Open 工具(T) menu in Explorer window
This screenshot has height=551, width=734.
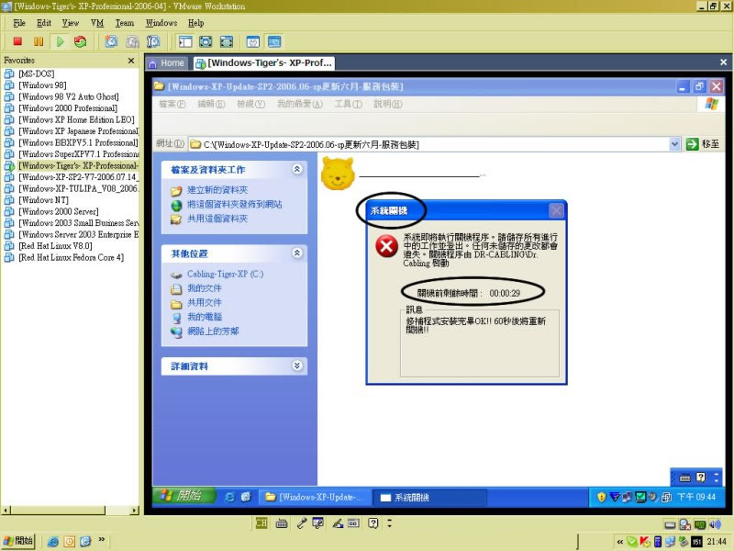pos(348,104)
